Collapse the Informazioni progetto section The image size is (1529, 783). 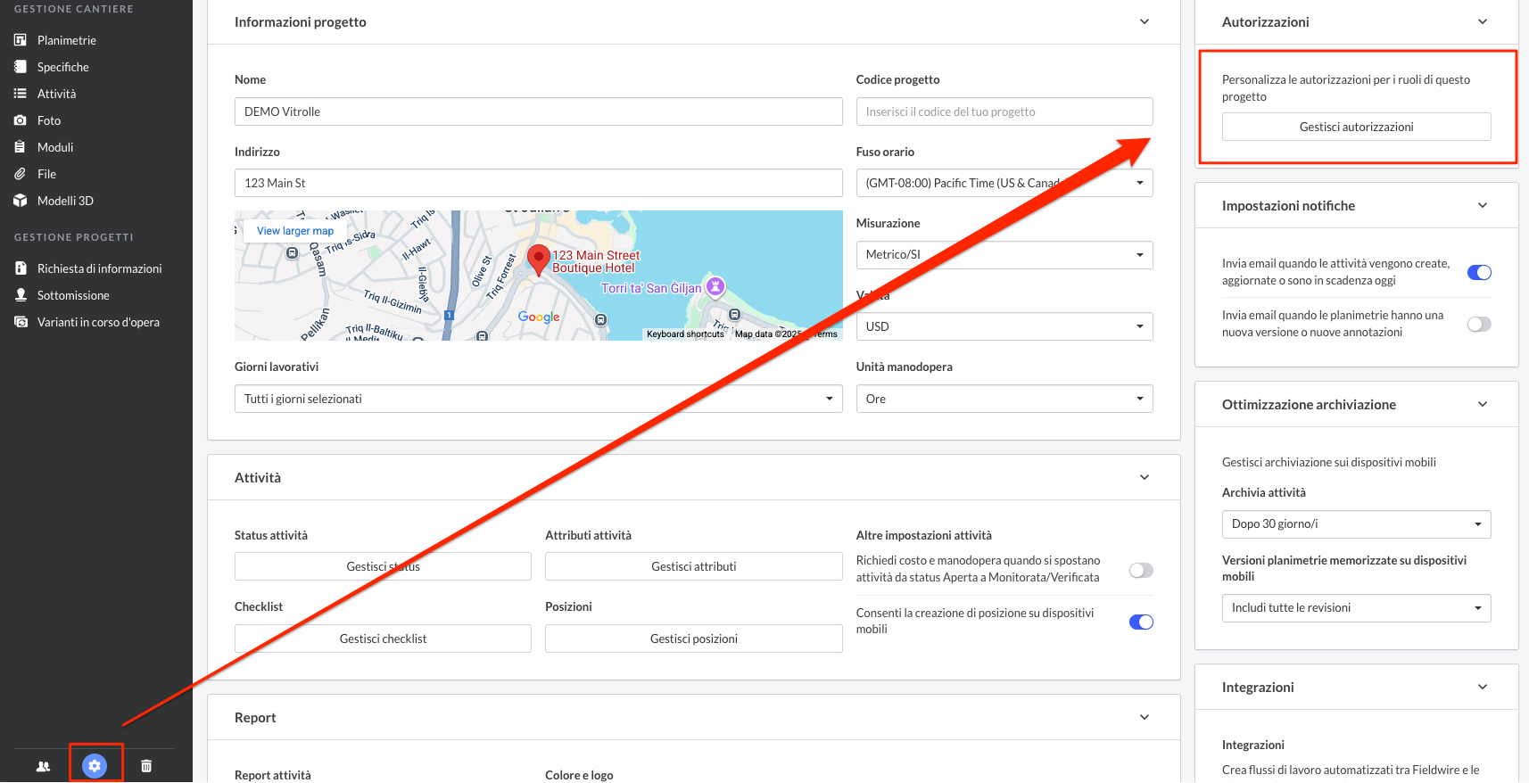tap(1144, 21)
